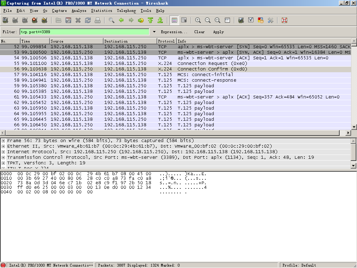Jump to the last packet
The image size is (357, 268).
tap(160, 20)
